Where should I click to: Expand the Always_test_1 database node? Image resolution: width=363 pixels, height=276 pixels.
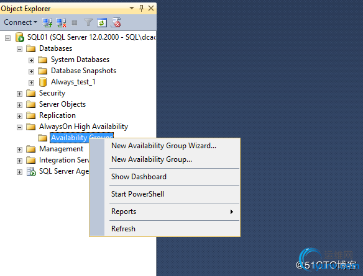tap(31, 82)
